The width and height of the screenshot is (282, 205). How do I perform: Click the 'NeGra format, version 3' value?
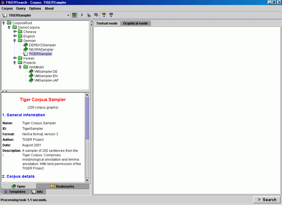[x=40, y=134]
